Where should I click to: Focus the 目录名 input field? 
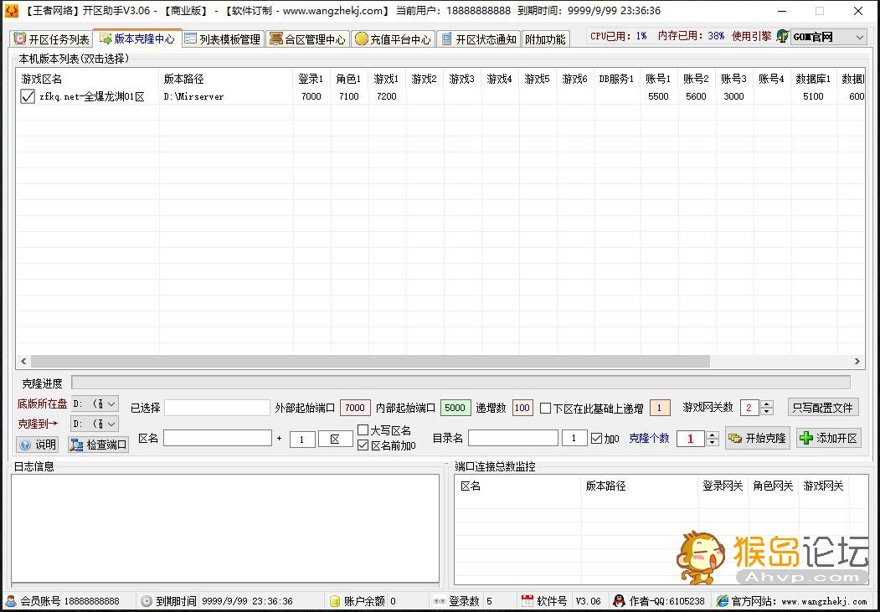point(513,438)
